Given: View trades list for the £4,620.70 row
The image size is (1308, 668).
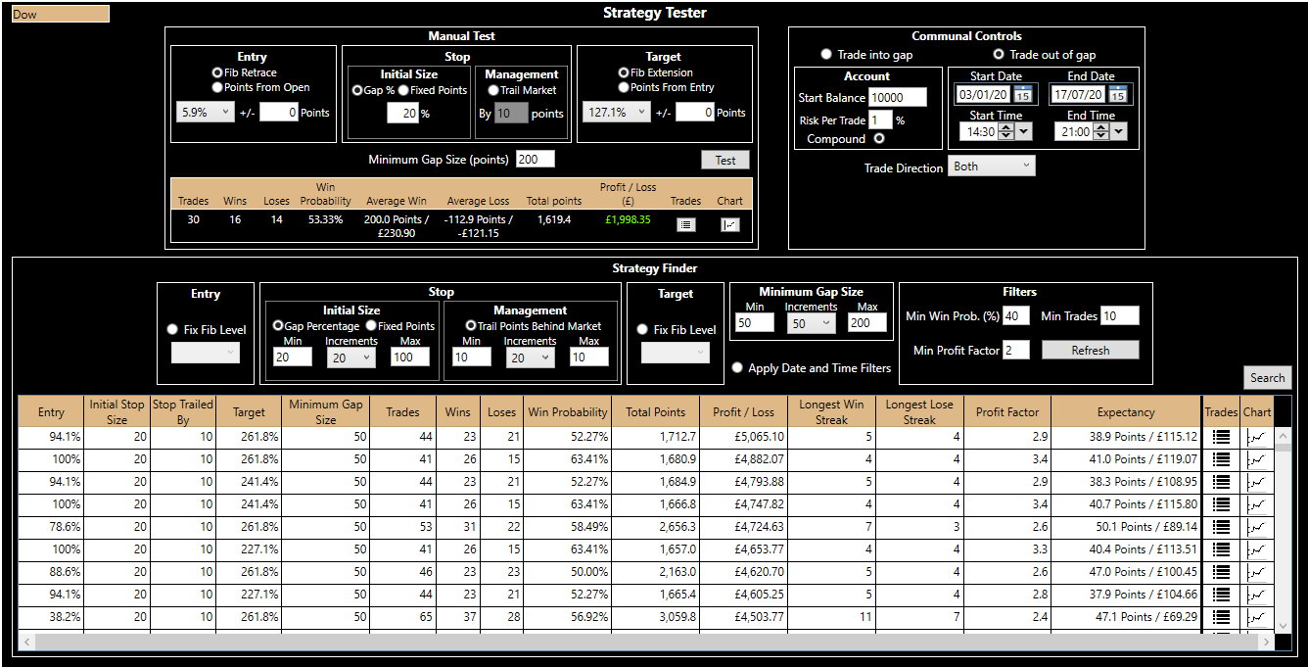Looking at the screenshot, I should point(1221,572).
